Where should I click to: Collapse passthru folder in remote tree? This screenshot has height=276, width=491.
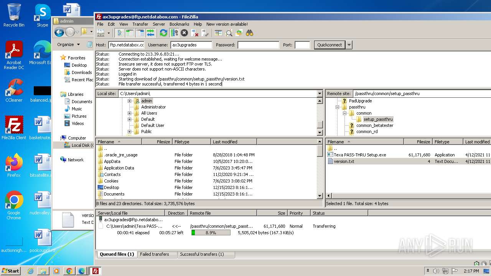pyautogui.click(x=337, y=107)
